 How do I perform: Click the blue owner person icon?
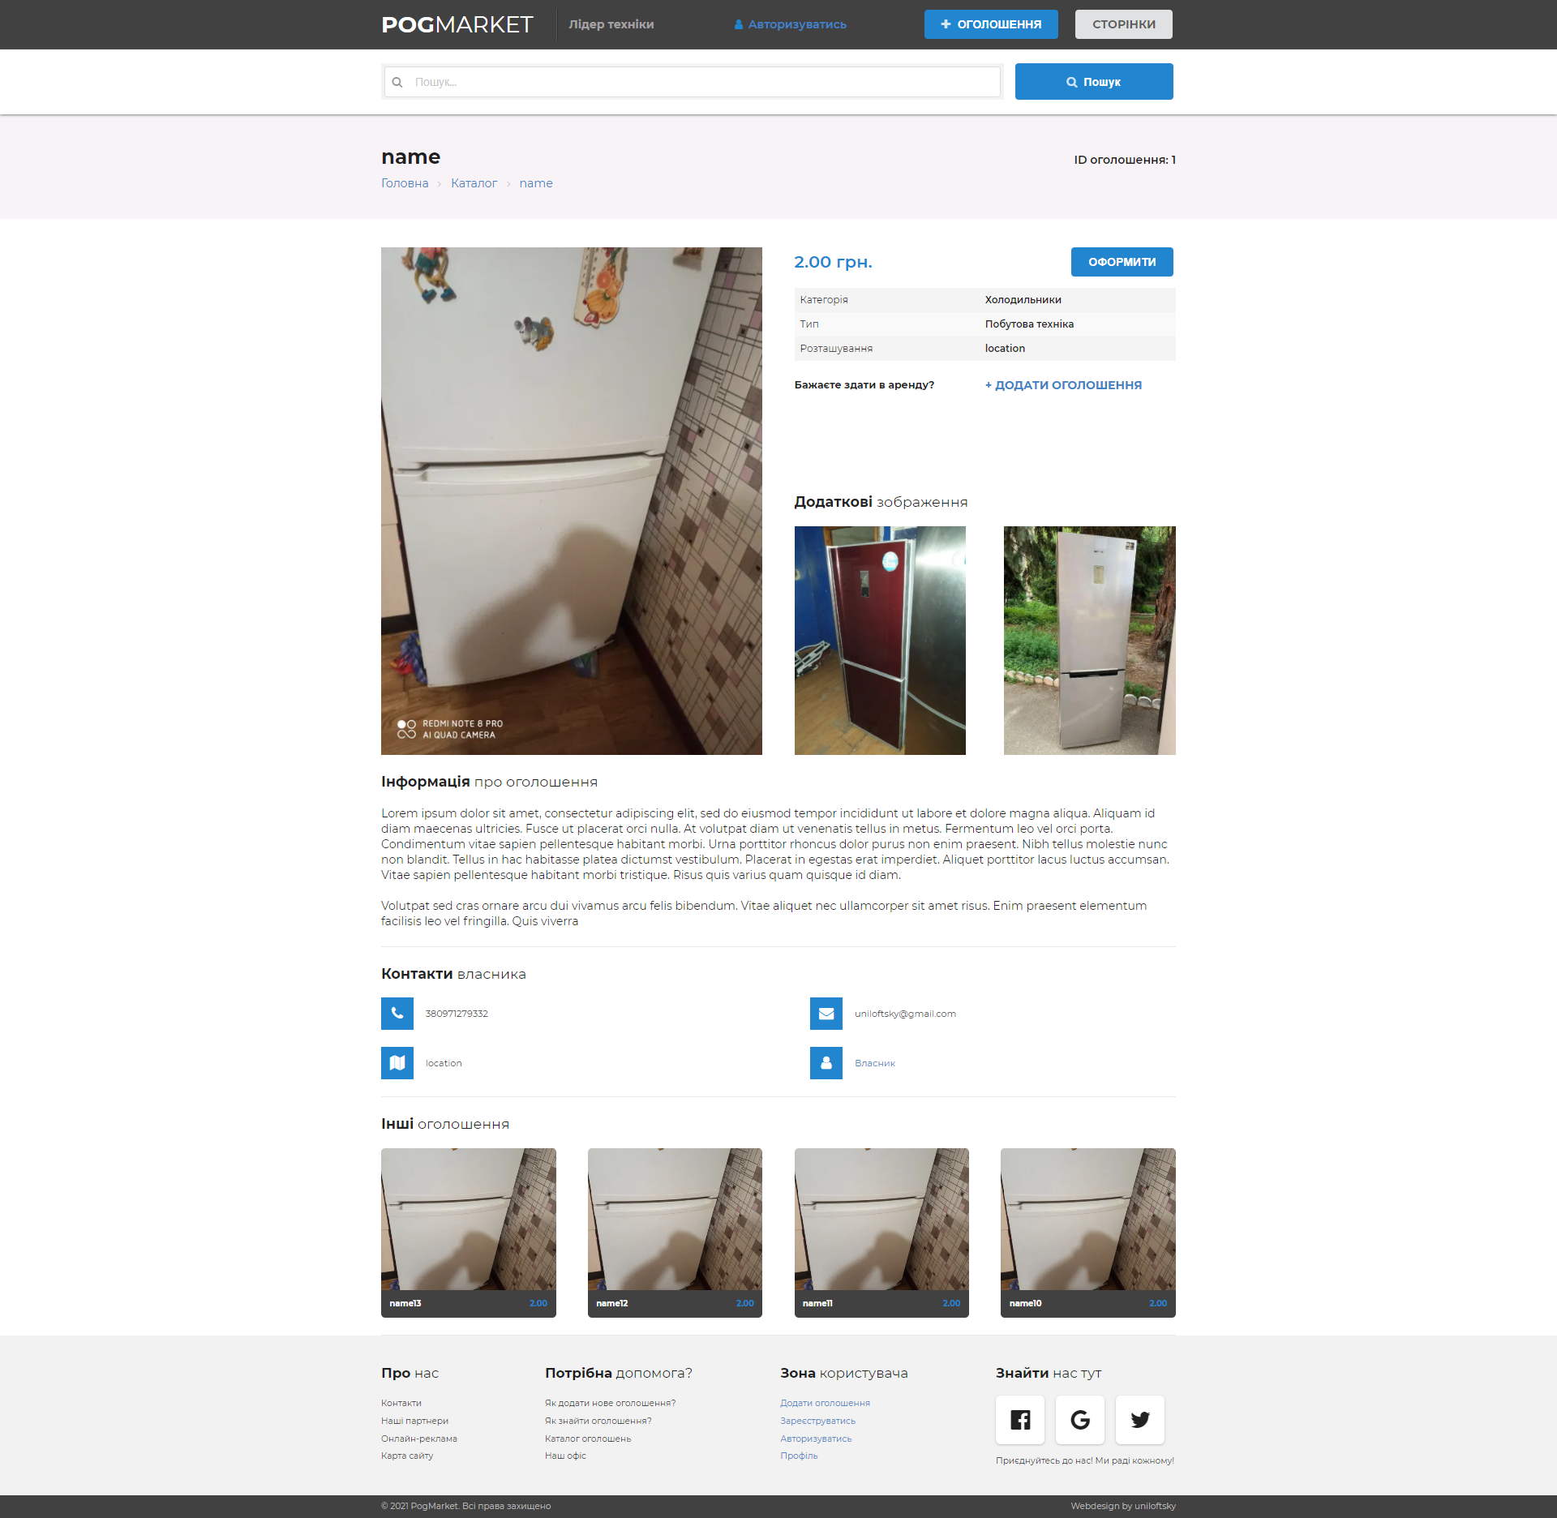[826, 1063]
